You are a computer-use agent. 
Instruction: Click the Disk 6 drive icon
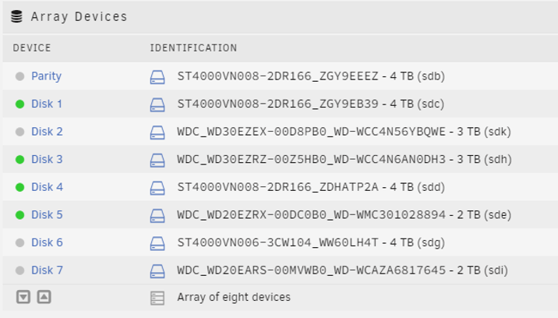[157, 244]
